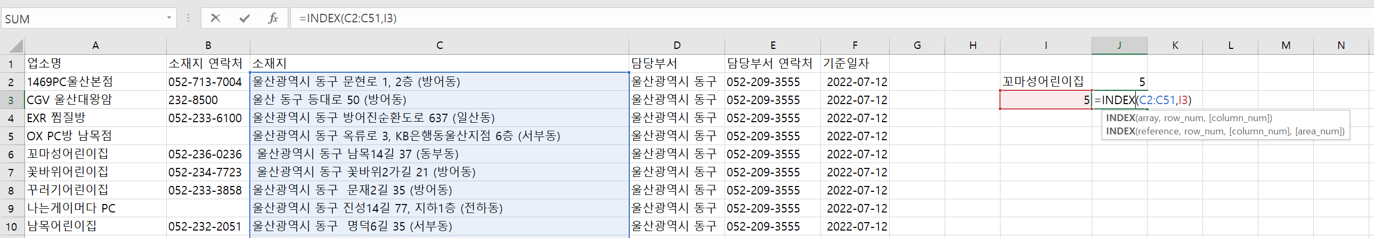Click phone number 052-236-0236
Screen dimensions: 1374x238
pyautogui.click(x=208, y=154)
